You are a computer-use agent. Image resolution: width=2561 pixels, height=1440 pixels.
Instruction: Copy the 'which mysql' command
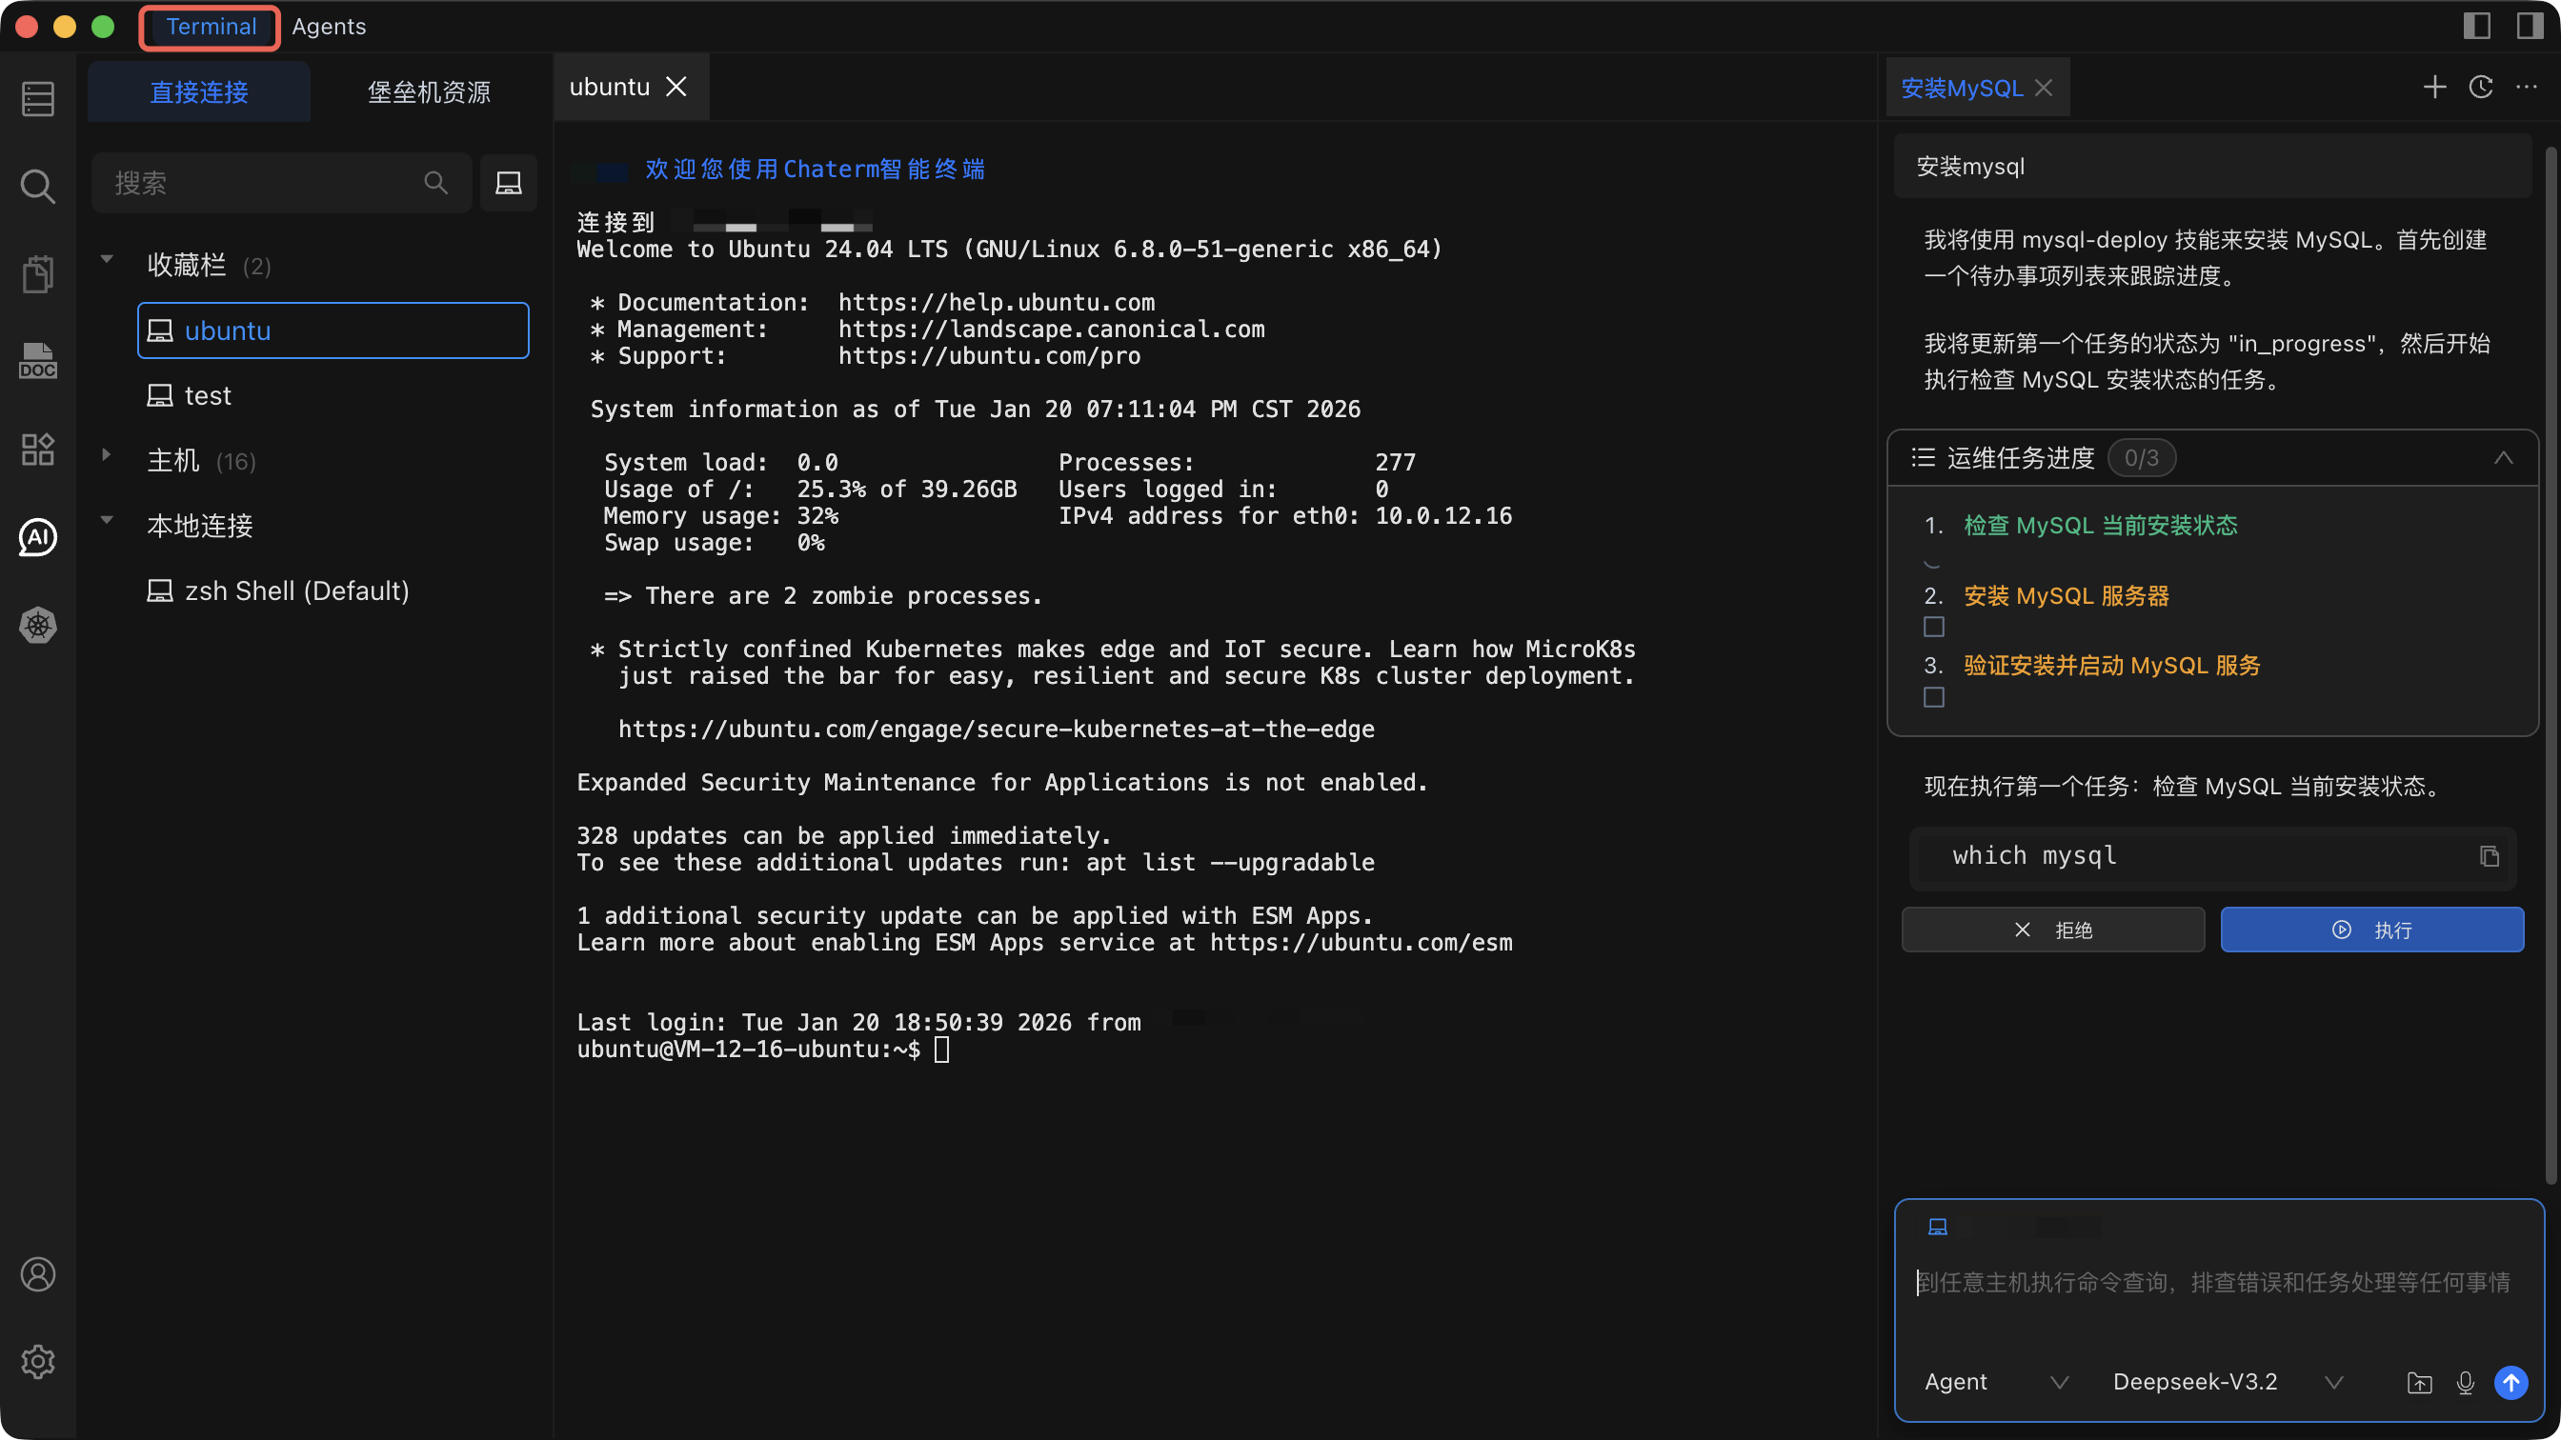[x=2489, y=856]
